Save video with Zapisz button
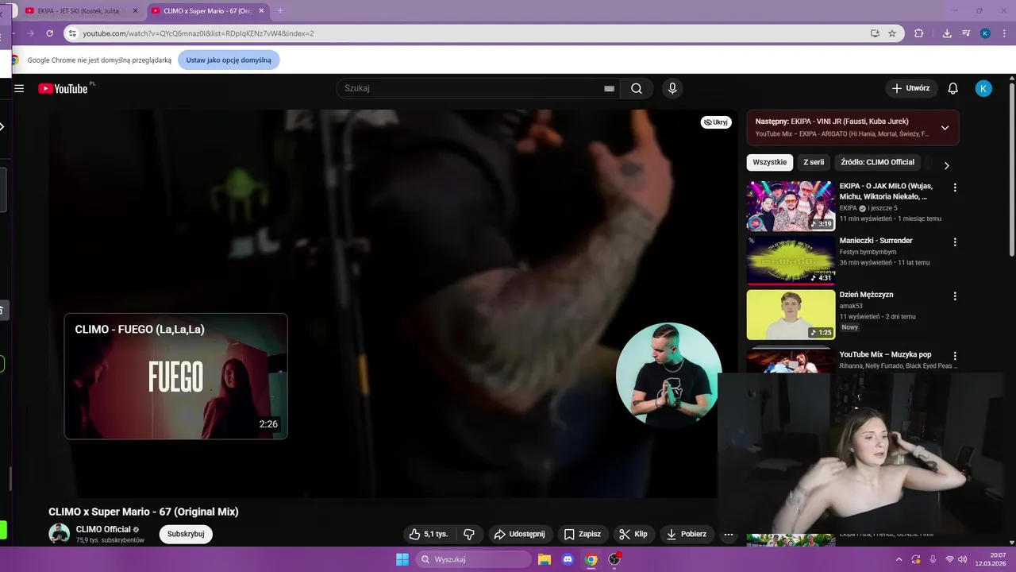Image resolution: width=1016 pixels, height=572 pixels. click(x=582, y=534)
